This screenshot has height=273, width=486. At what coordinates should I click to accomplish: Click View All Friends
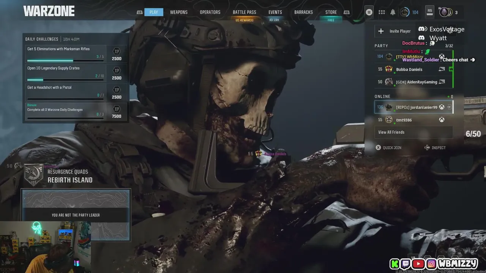[413, 132]
